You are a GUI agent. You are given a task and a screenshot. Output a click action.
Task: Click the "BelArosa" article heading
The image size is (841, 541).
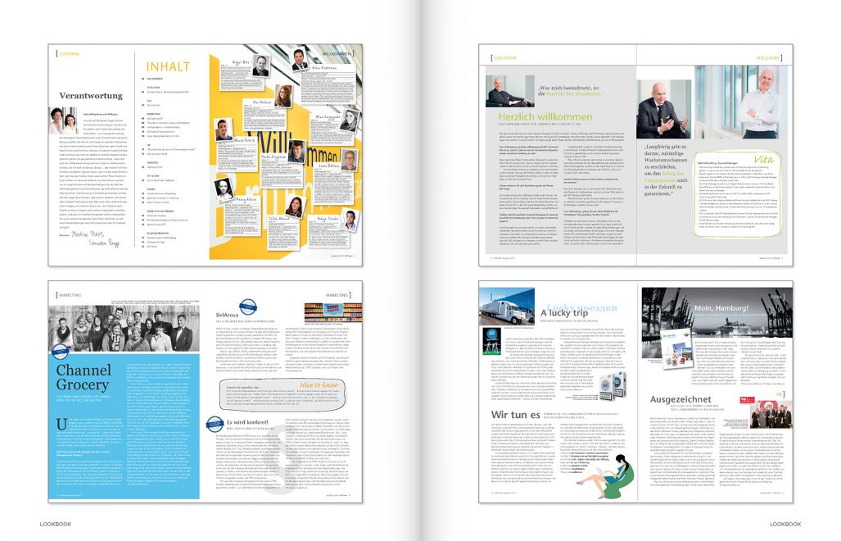coord(226,315)
